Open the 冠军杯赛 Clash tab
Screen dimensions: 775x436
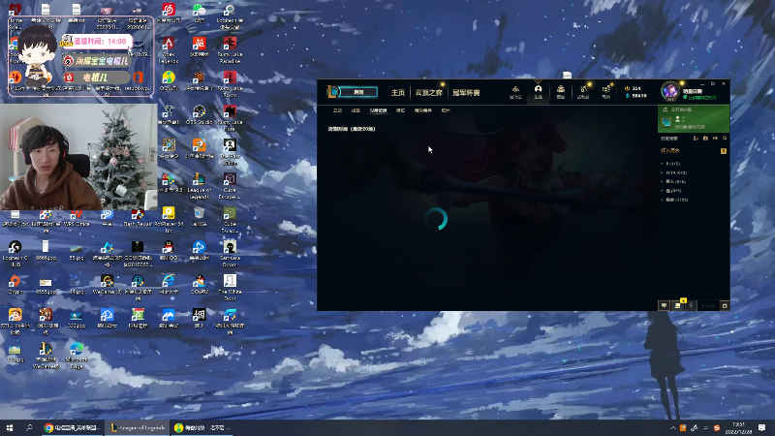[466, 92]
